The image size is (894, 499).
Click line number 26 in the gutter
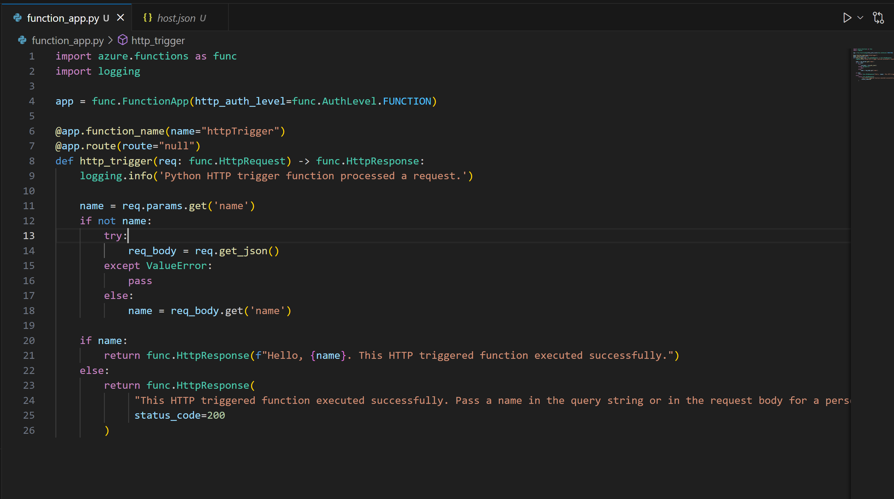[x=29, y=431]
